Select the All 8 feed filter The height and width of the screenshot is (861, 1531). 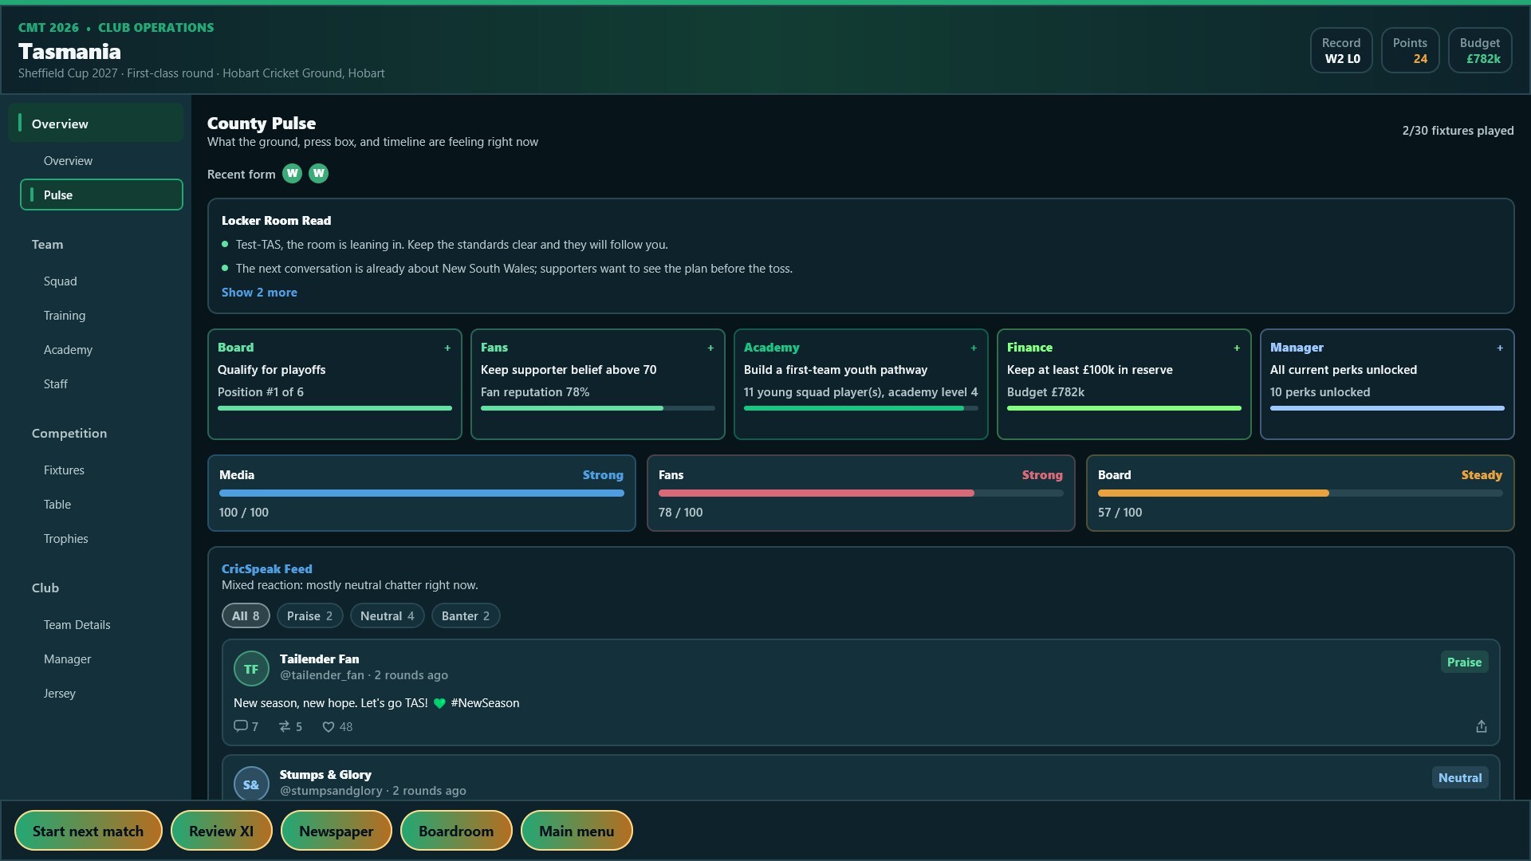click(x=246, y=615)
